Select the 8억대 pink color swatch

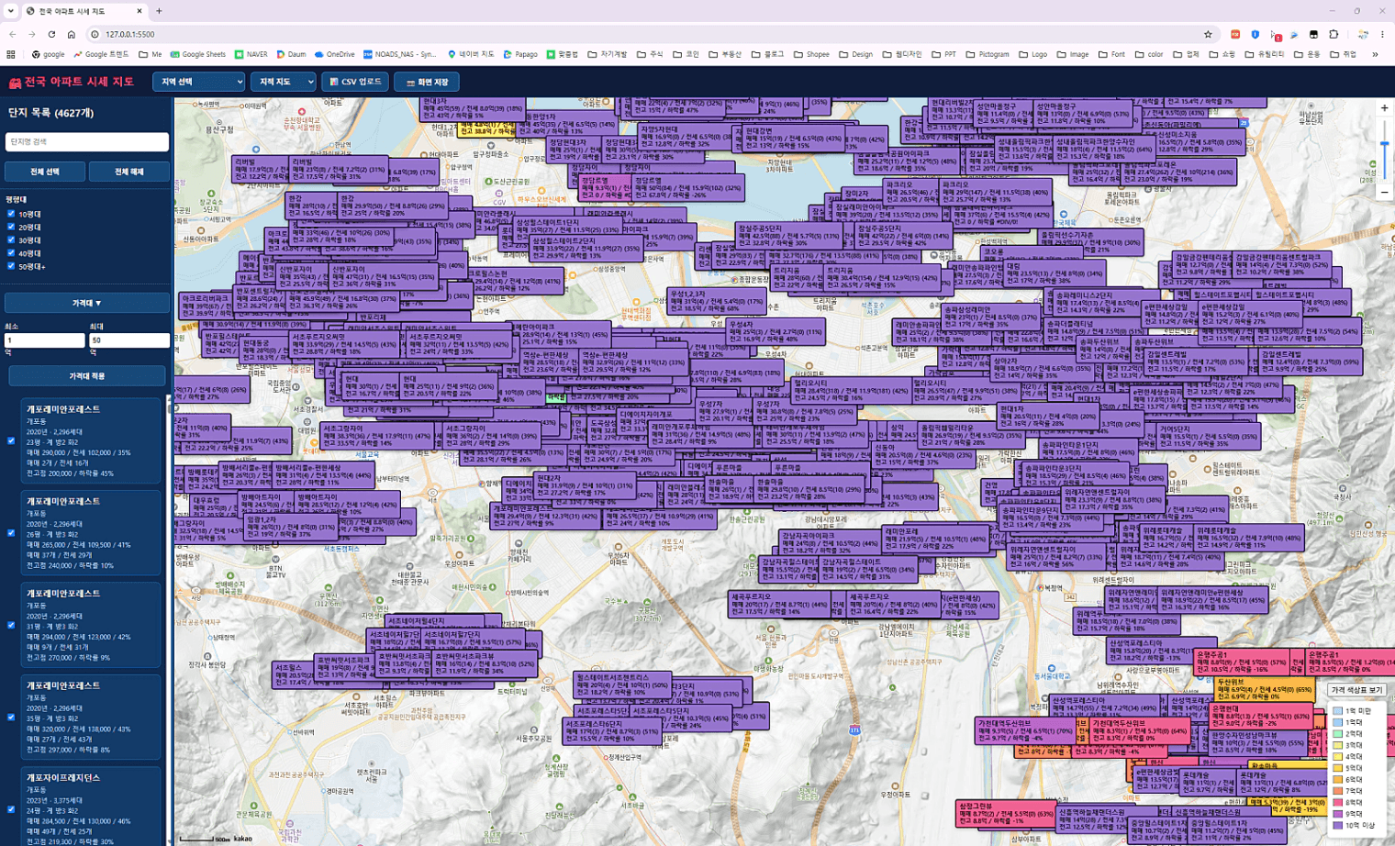tap(1337, 803)
